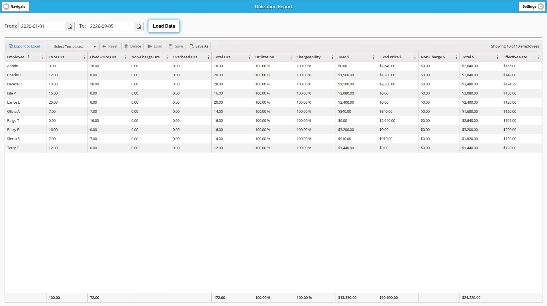Sort by Fixed Price Hrs column header
547x306 pixels.
103,57
